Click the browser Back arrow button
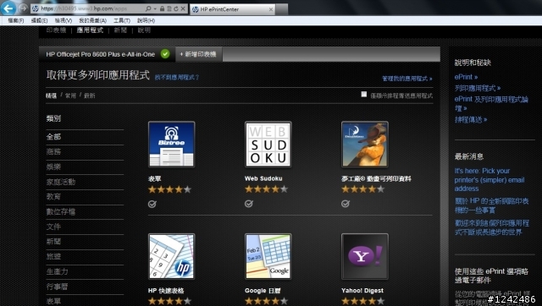Image resolution: width=542 pixels, height=306 pixels. 8,8
